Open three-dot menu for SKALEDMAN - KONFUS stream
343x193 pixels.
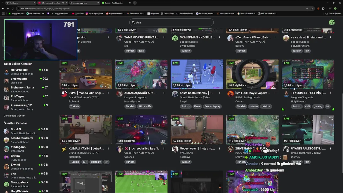219,38
